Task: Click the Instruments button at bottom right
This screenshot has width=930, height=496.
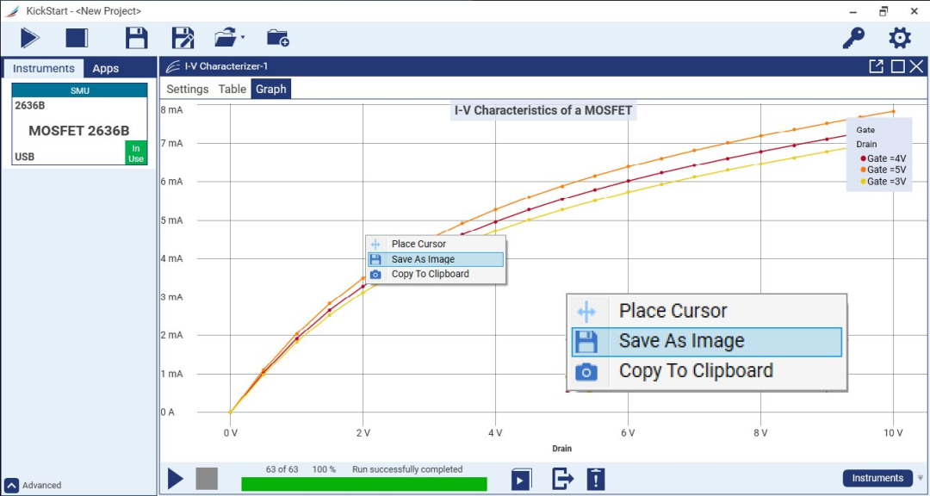Action: point(877,478)
